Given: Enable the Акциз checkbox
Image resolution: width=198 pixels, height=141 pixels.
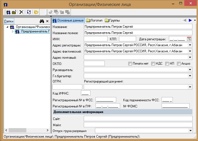Looking at the screenshot, I should point(179,64).
